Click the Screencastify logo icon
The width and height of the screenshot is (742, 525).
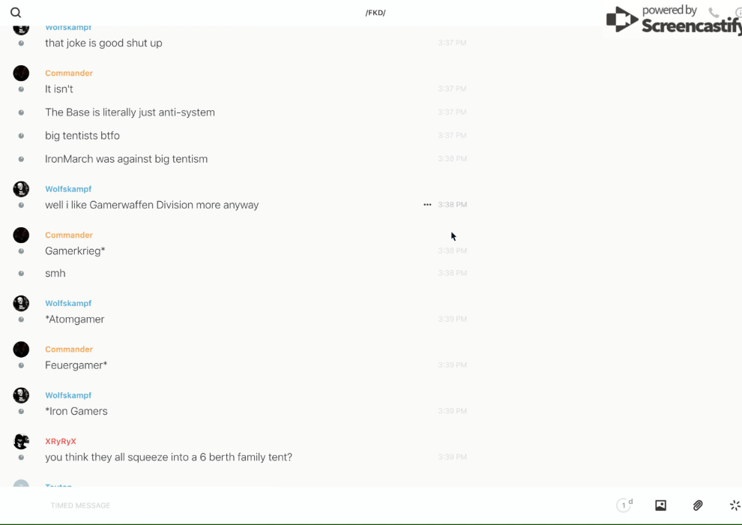coord(622,19)
